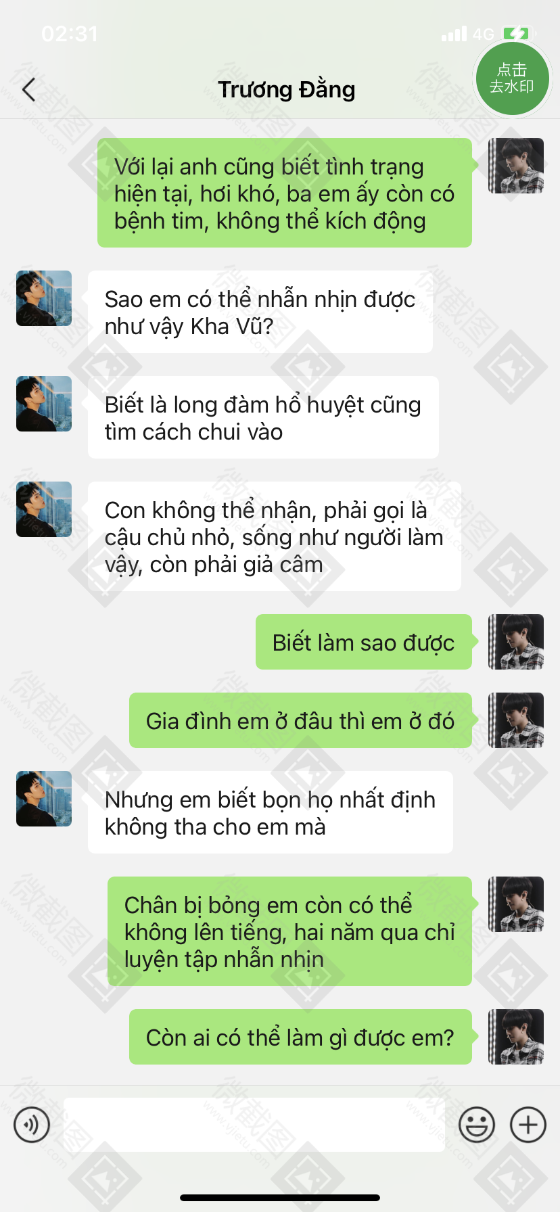The height and width of the screenshot is (1212, 560).
Task: Tap the 4G signal indicator
Action: pos(483,34)
